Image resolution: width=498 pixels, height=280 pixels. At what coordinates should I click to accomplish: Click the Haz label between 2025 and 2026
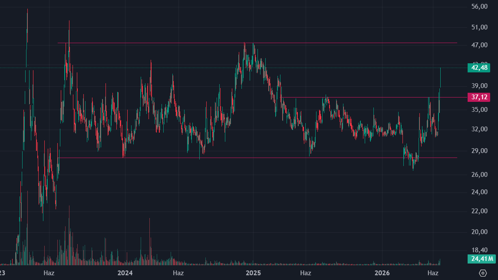pyautogui.click(x=306, y=273)
